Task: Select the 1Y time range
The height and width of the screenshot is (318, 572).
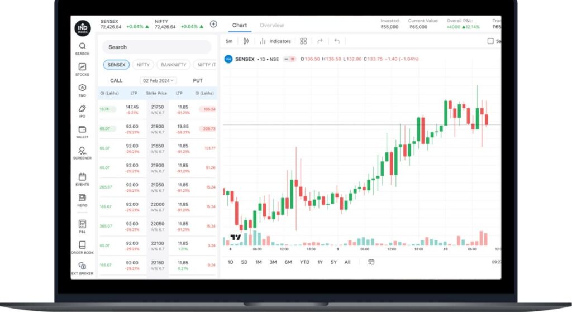Action: 320,262
